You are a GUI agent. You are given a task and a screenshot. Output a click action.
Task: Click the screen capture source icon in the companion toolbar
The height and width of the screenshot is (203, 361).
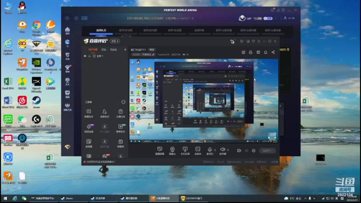pos(160,149)
